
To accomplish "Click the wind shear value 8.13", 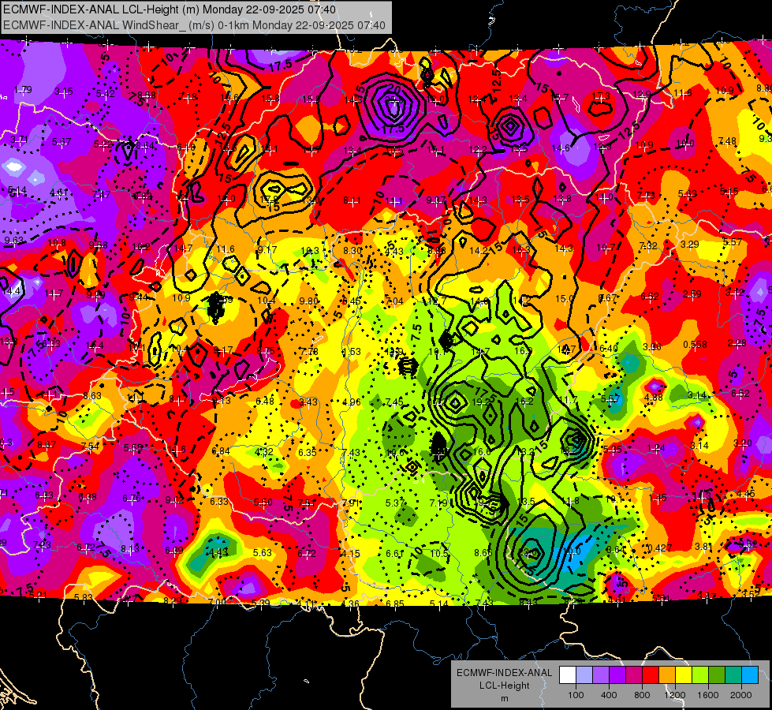I will (130, 549).
